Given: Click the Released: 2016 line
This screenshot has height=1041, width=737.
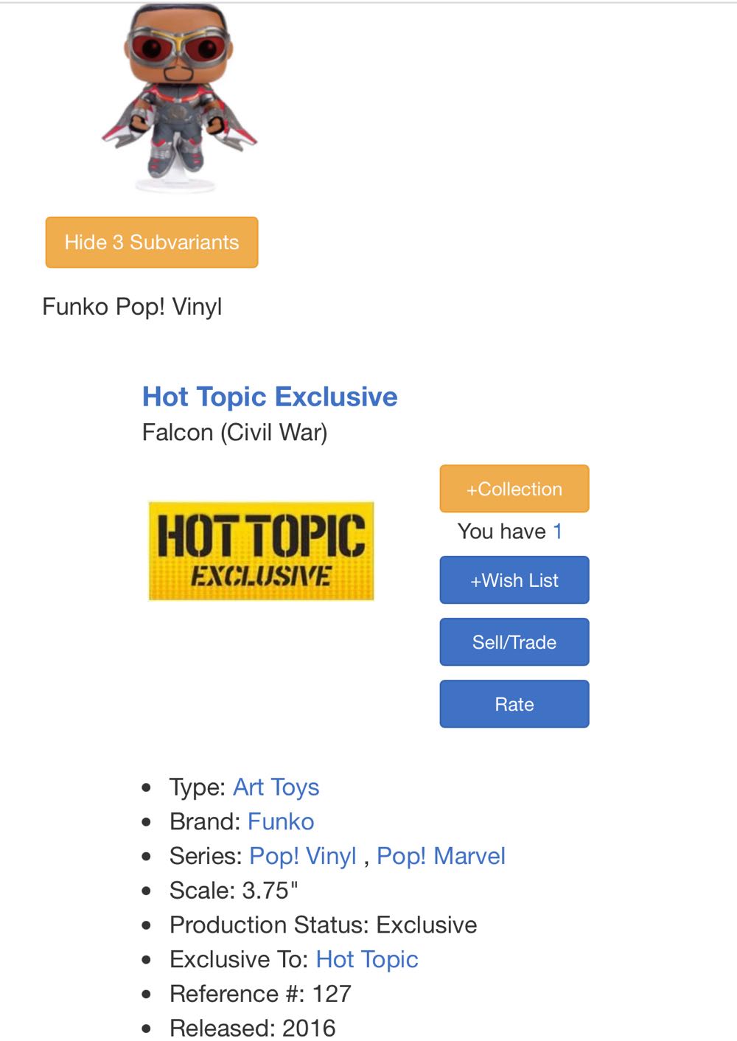Looking at the screenshot, I should click(252, 1028).
